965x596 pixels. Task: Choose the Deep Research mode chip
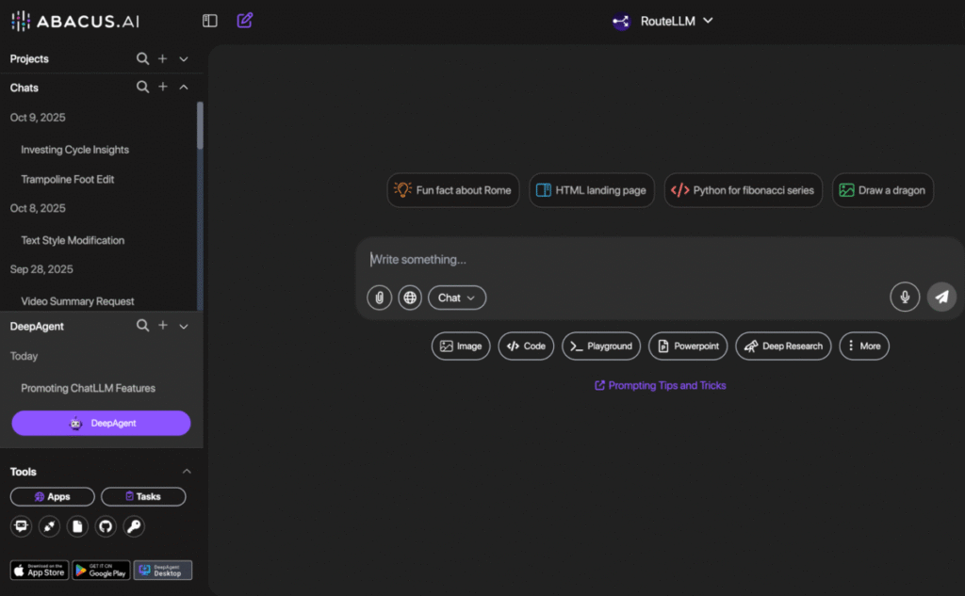(x=783, y=346)
